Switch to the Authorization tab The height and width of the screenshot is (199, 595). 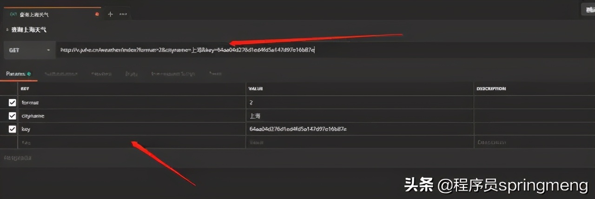[x=61, y=74]
